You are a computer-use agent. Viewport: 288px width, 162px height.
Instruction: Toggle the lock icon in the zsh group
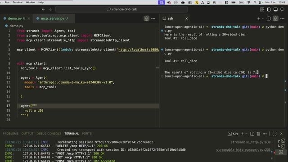(275, 18)
